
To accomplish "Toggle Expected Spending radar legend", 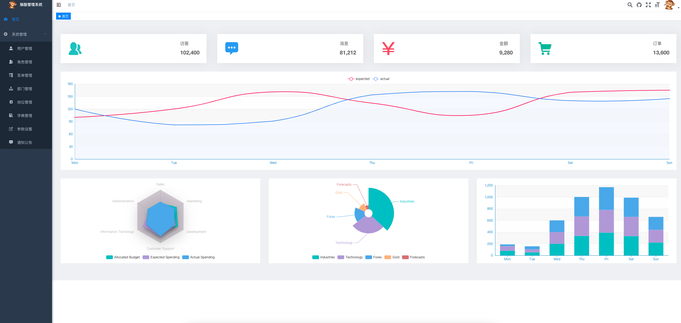I will click(x=161, y=257).
